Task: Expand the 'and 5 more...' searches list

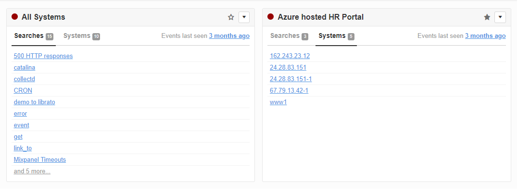Action: point(32,171)
